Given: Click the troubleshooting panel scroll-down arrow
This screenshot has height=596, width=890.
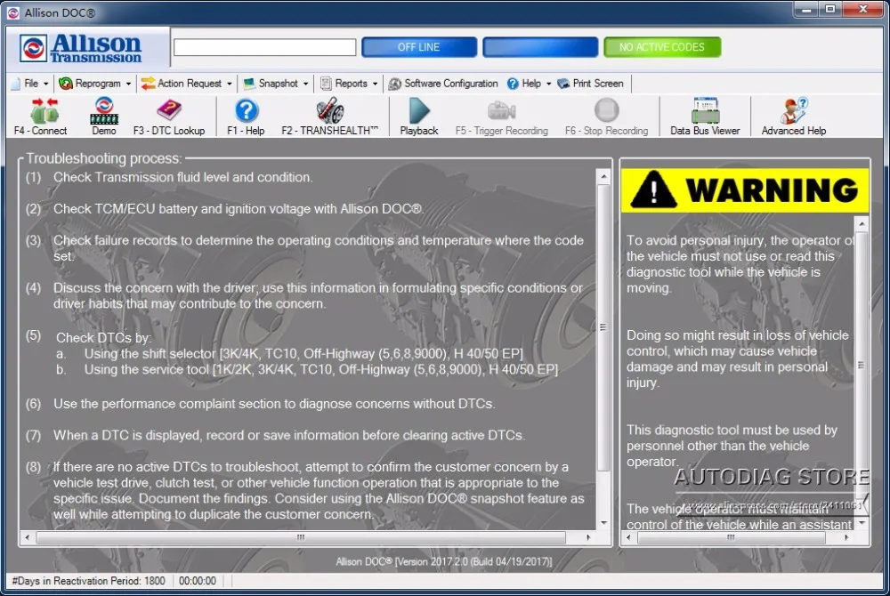Looking at the screenshot, I should tap(604, 523).
